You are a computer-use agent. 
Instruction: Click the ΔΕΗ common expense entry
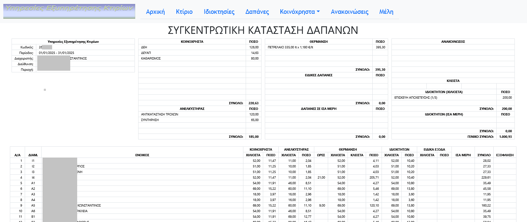(144, 47)
